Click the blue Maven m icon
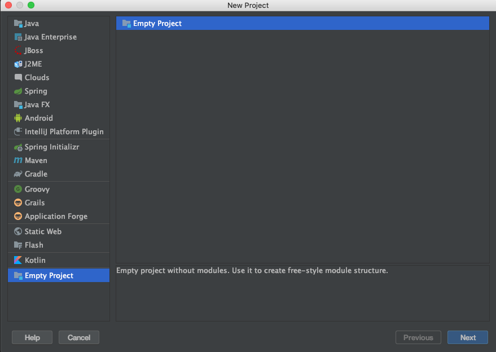The height and width of the screenshot is (352, 496). pos(18,160)
